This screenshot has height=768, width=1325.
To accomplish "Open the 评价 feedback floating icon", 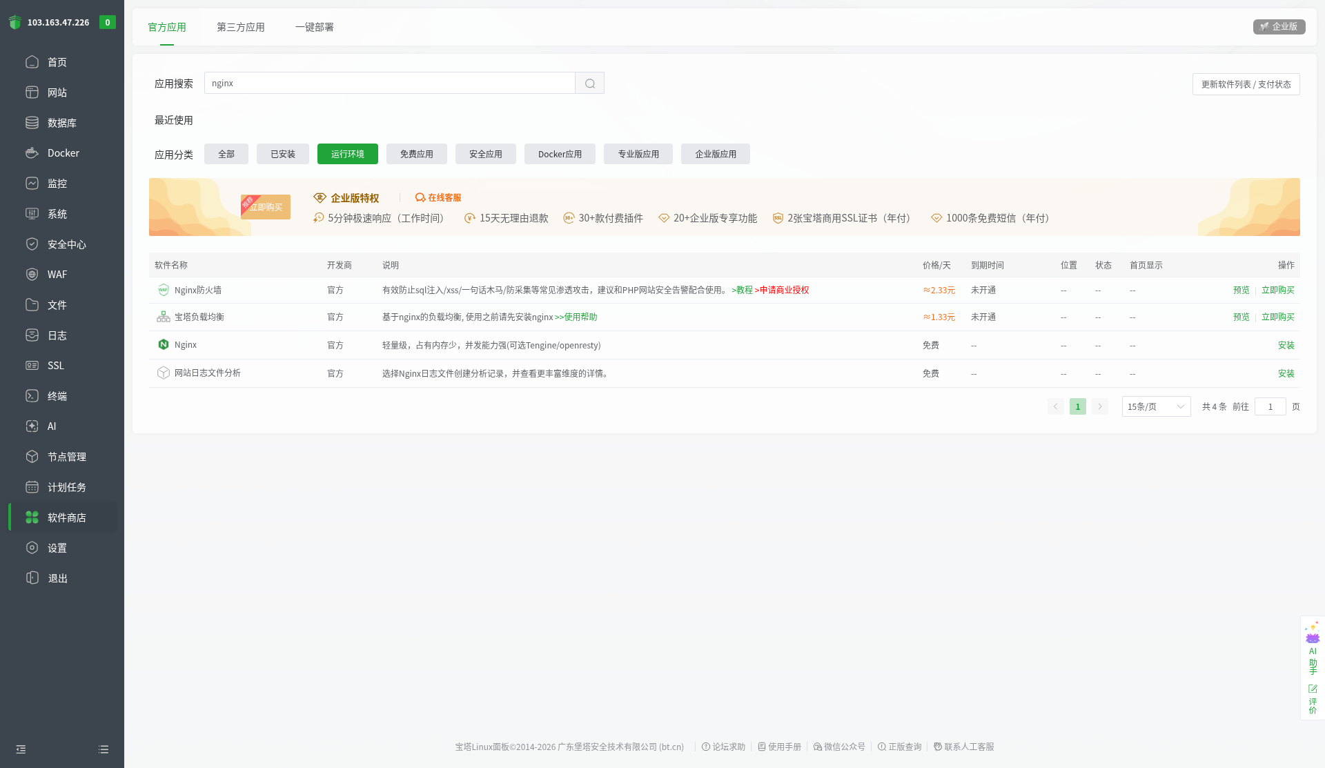I will 1313,699.
